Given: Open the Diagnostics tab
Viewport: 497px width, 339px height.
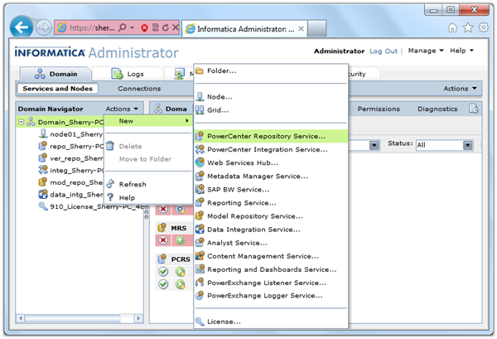Looking at the screenshot, I should [x=437, y=109].
